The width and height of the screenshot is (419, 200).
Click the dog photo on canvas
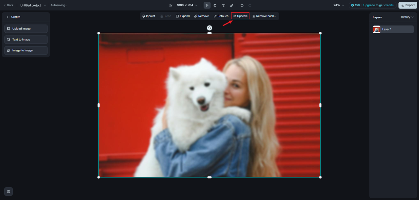pos(209,105)
